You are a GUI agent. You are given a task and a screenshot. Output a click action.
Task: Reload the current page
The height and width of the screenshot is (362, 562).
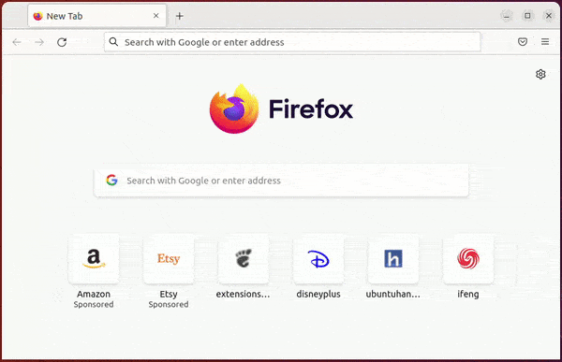62,42
